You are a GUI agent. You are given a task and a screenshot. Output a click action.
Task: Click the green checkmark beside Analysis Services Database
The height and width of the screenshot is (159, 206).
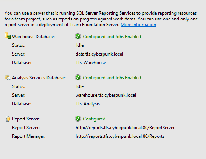[x=78, y=77]
